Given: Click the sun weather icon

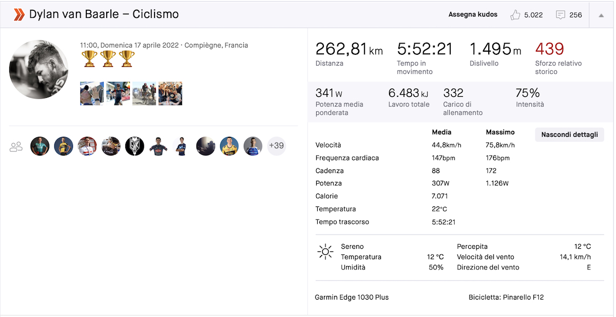Looking at the screenshot, I should (325, 252).
